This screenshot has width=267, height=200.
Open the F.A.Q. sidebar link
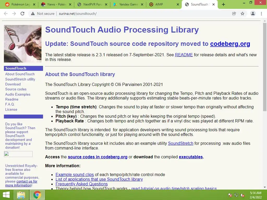10,104
